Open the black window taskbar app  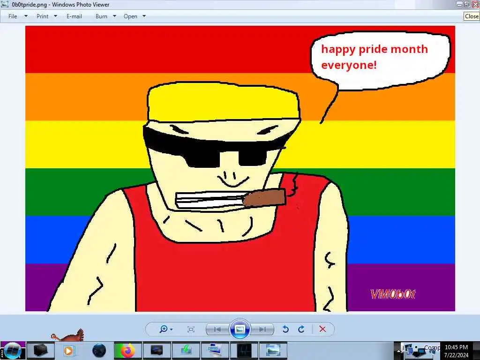click(244, 351)
